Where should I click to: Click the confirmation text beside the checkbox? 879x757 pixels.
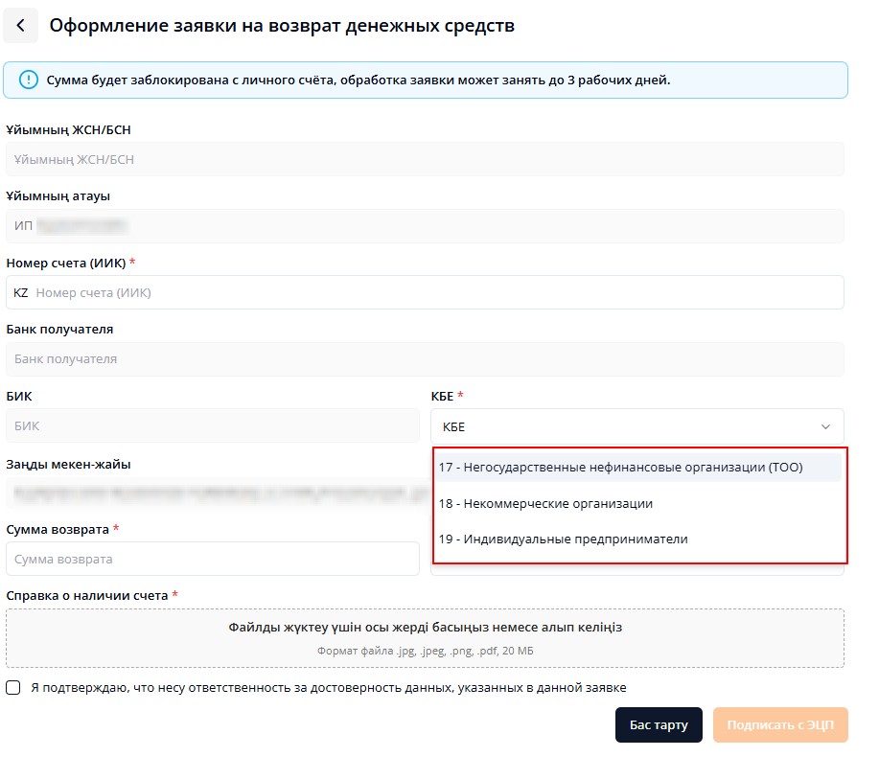[x=329, y=687]
